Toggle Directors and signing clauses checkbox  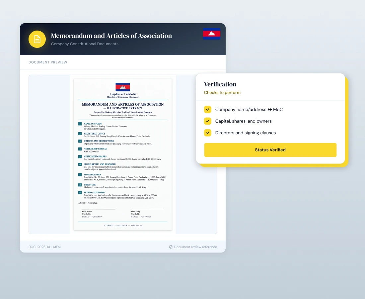click(x=208, y=133)
